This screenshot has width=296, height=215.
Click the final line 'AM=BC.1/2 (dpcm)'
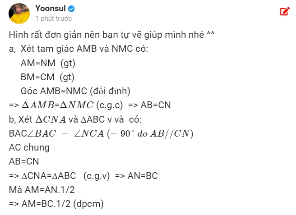[62, 204]
